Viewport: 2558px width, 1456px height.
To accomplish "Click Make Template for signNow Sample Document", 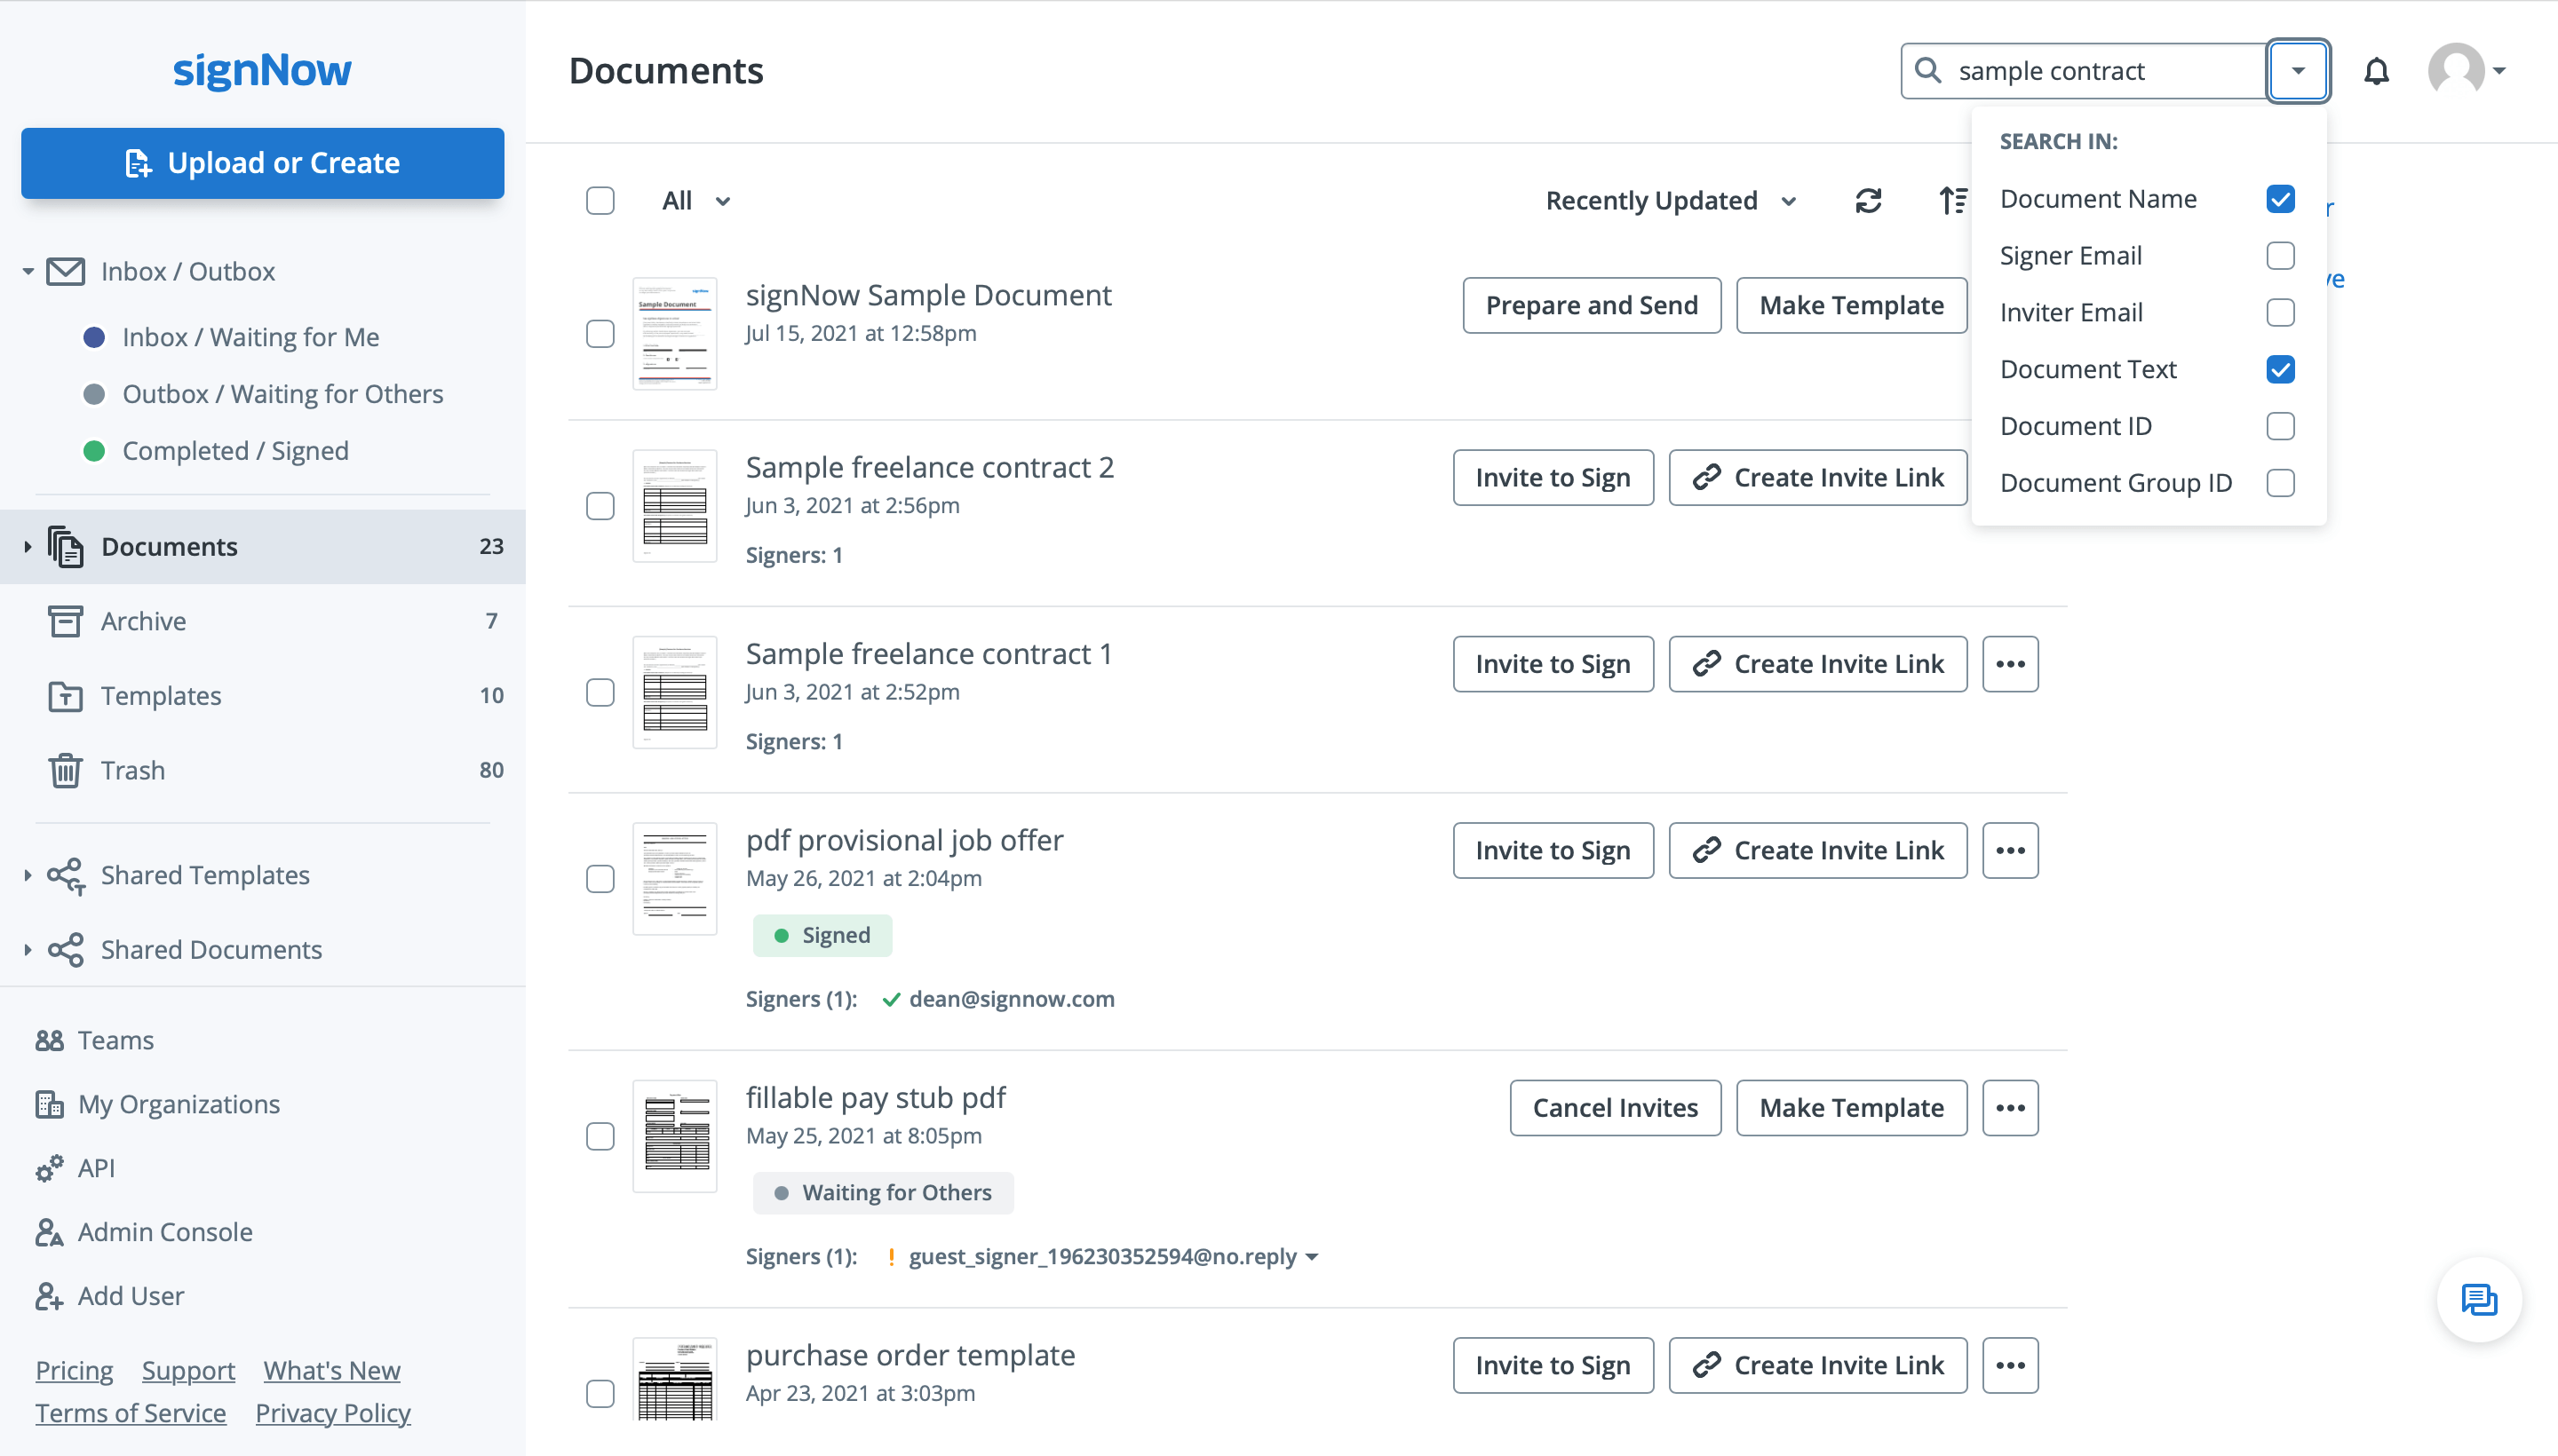I will click(x=1852, y=304).
